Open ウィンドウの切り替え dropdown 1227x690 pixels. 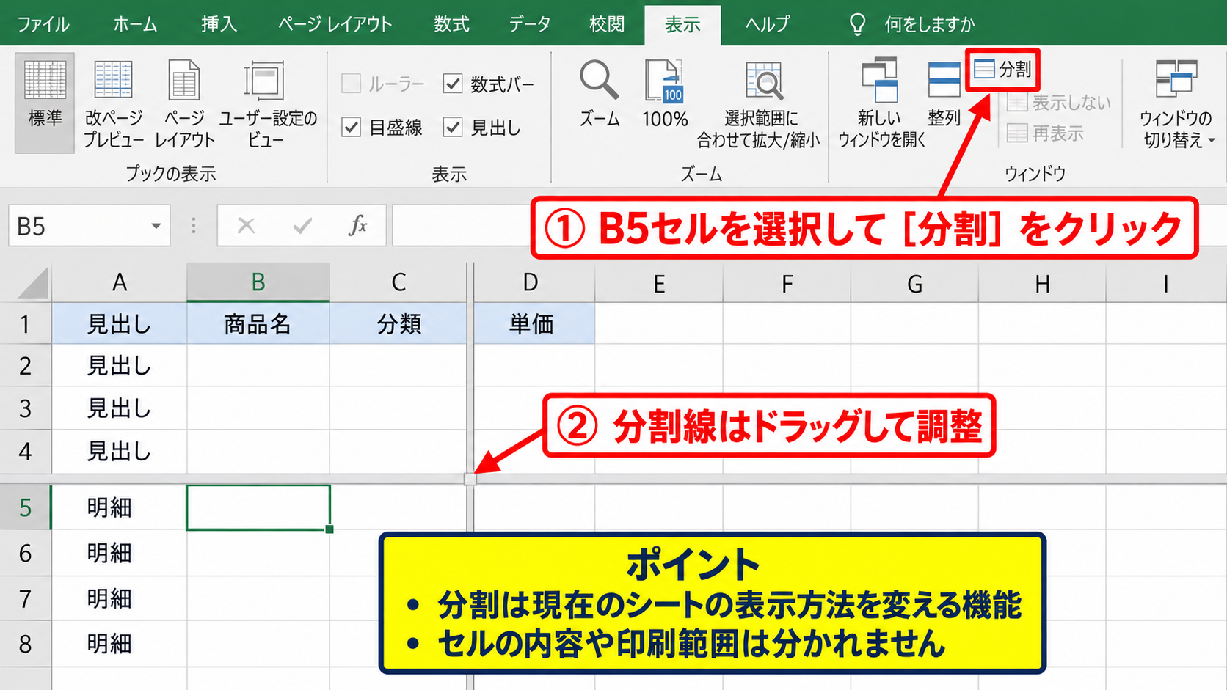[x=1177, y=103]
